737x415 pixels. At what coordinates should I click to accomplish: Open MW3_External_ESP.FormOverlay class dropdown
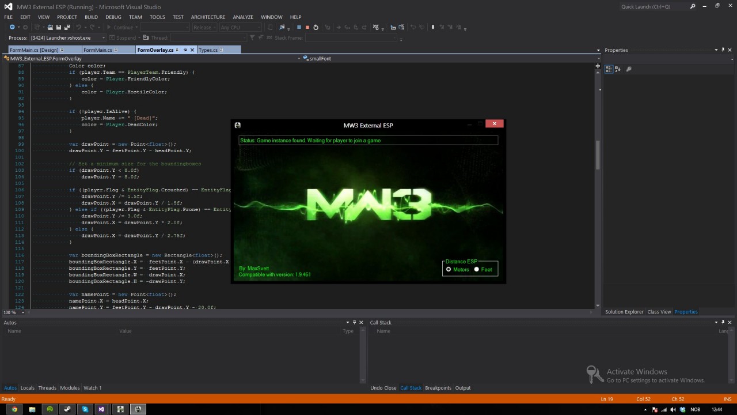point(151,58)
